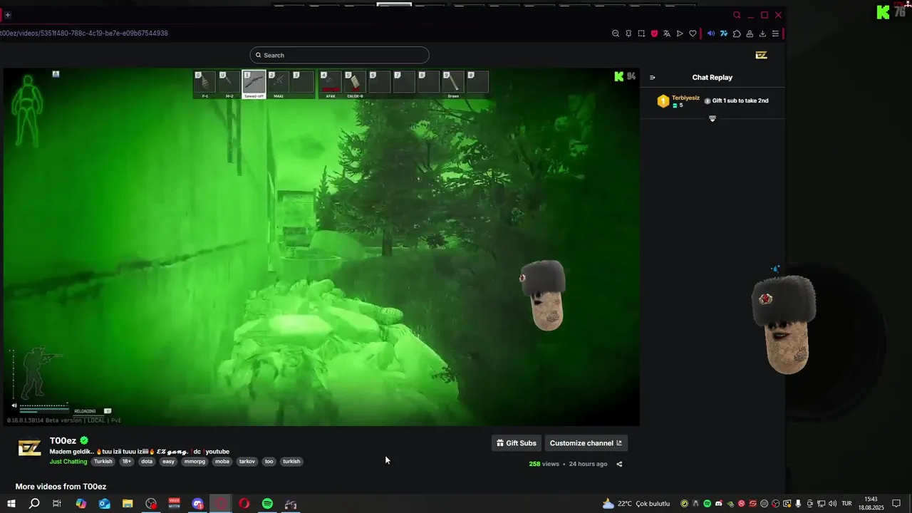Click the T00ez channel avatar below video
The width and height of the screenshot is (912, 513).
[29, 447]
